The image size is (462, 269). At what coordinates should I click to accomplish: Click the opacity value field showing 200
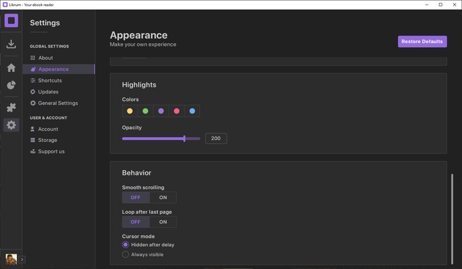(216, 139)
